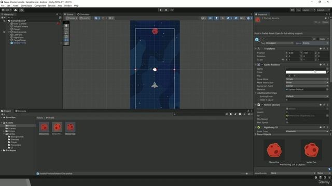Image resolution: width=332 pixels, height=186 pixels.
Task: Collapse the Transform component
Action: point(256,49)
